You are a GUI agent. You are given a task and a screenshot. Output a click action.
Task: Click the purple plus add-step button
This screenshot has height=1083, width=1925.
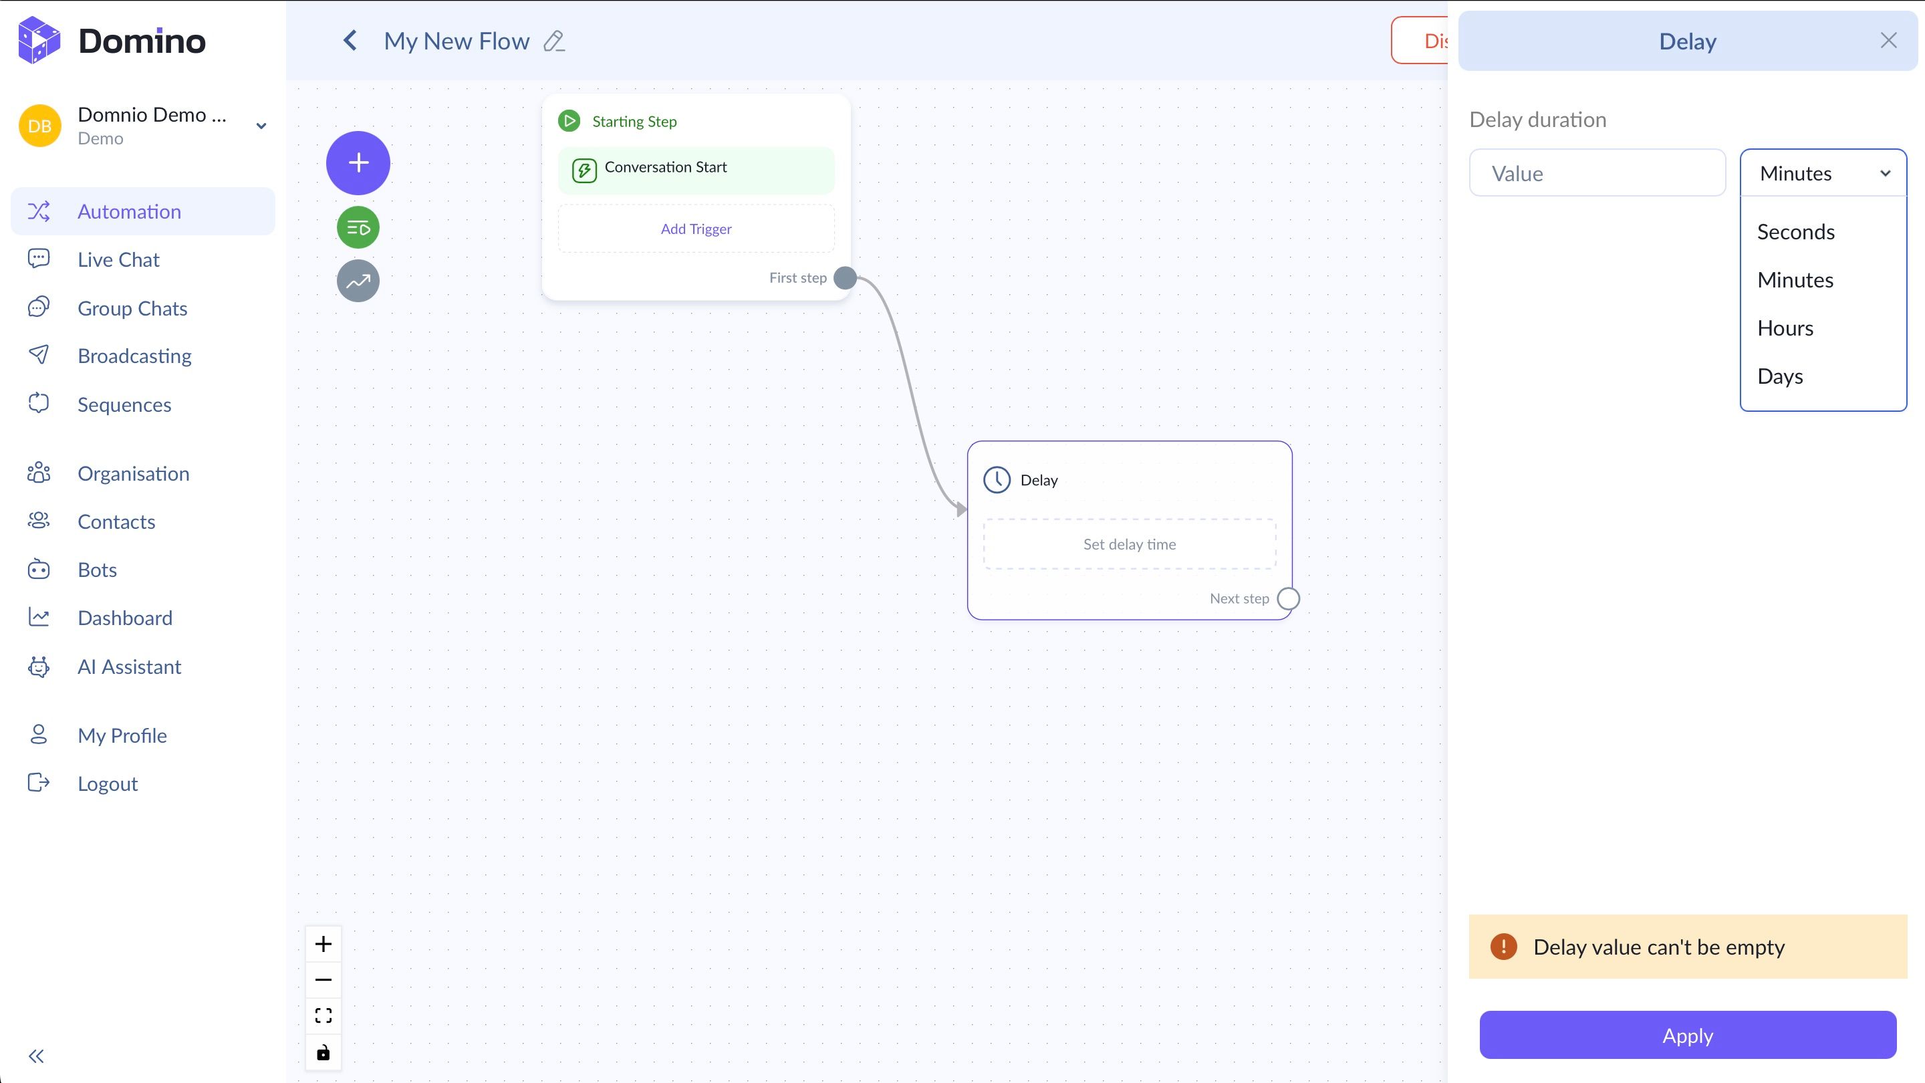[x=358, y=163]
